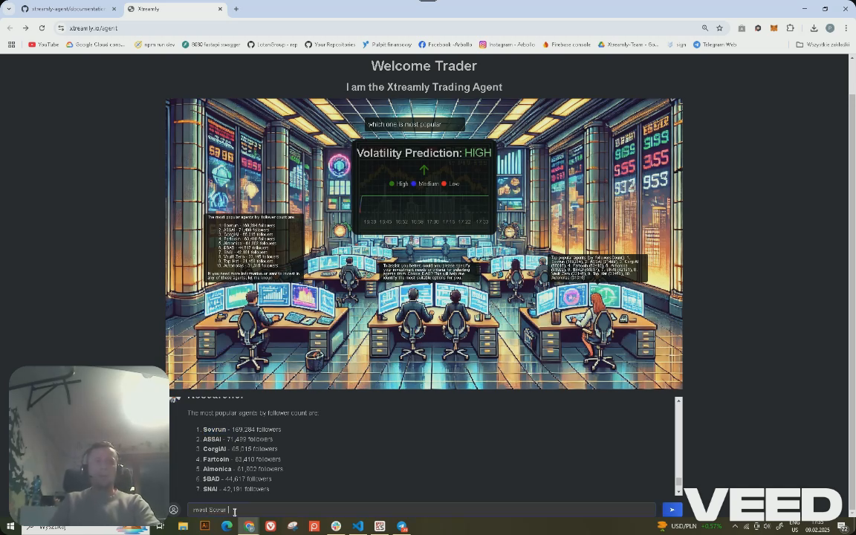This screenshot has width=856, height=535.
Task: Open Visual Studio Code from the taskbar
Action: coord(357,526)
